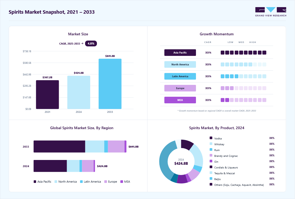Click the Cordials & Liqueurs legend swatch
The height and width of the screenshot is (199, 295).
pyautogui.click(x=211, y=167)
